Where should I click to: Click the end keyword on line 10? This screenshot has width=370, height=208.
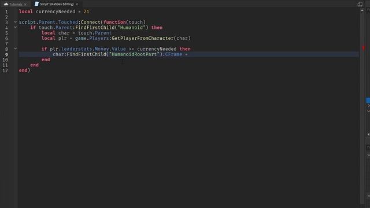pyautogui.click(x=46, y=60)
